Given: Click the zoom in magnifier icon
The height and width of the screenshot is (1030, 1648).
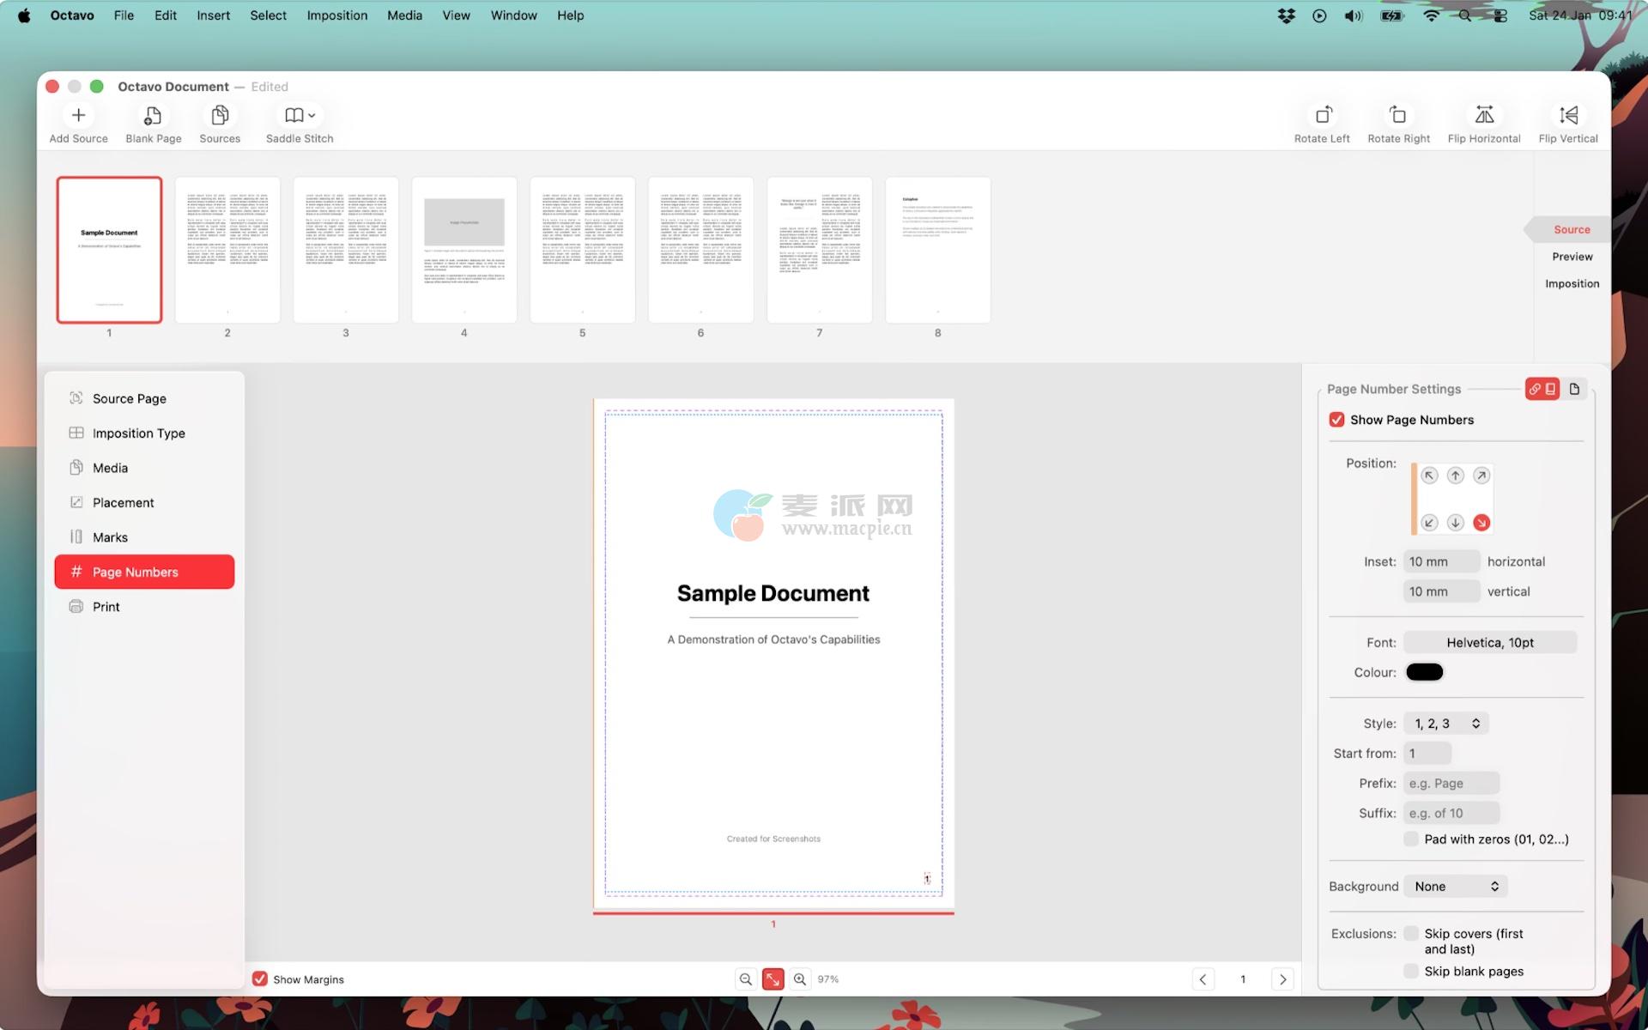Looking at the screenshot, I should 799,979.
